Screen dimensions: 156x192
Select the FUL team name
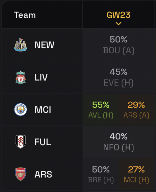[43, 142]
